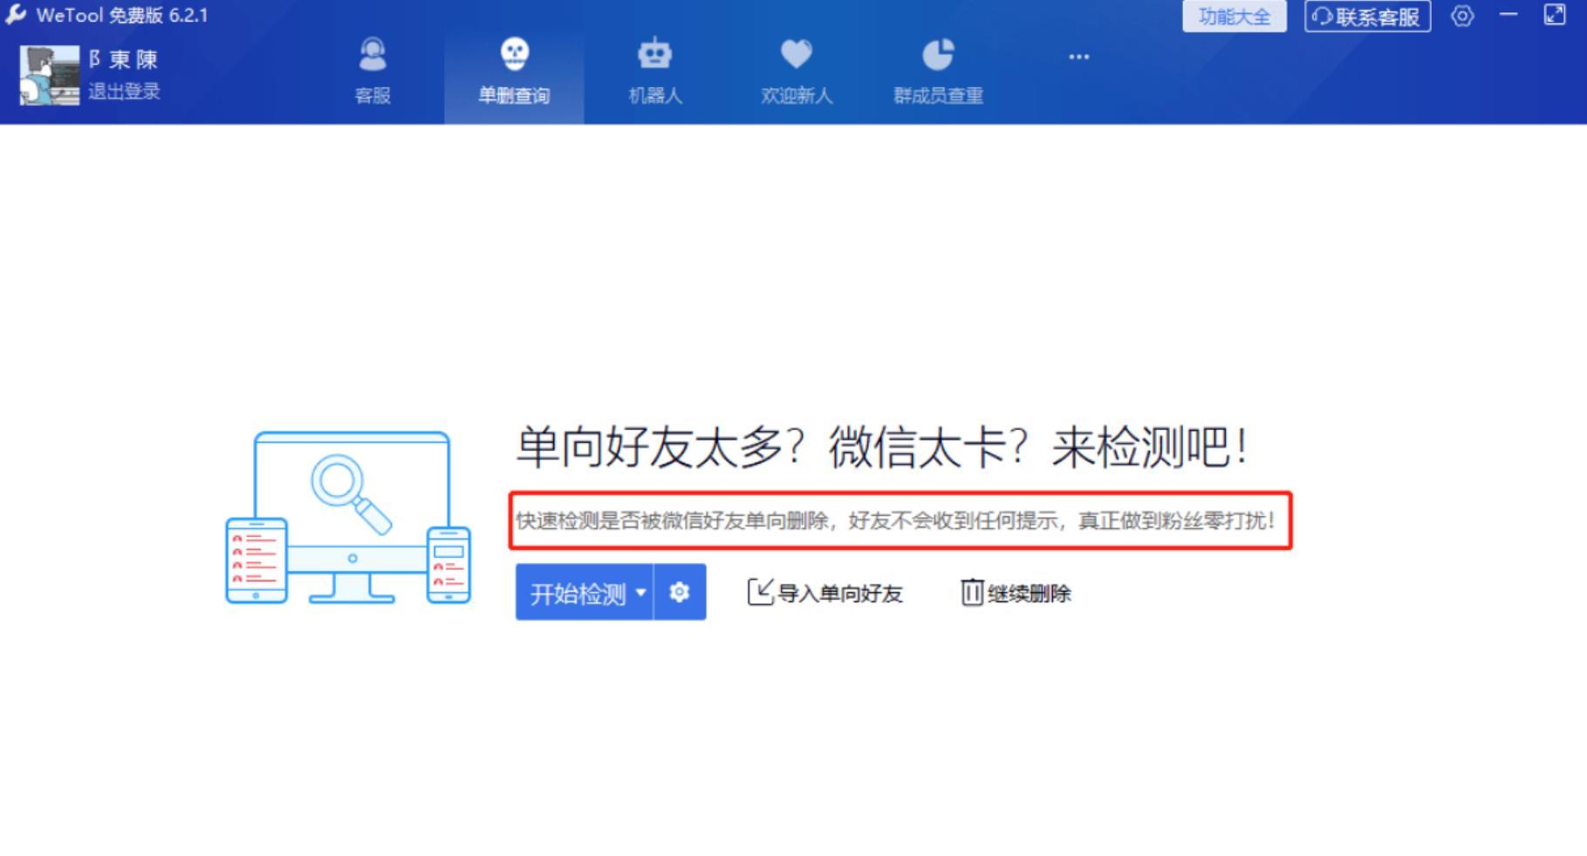
Task: Open the 群成员查重 tab
Action: click(x=938, y=72)
